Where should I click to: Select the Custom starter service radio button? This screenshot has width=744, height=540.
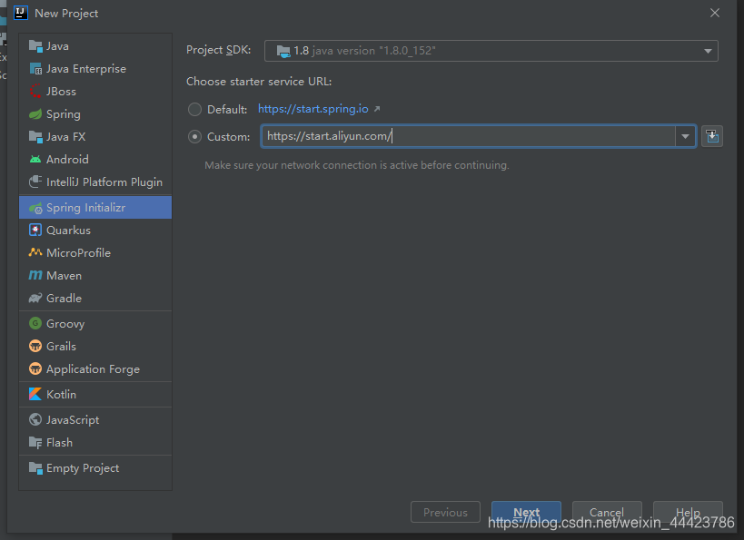(194, 137)
